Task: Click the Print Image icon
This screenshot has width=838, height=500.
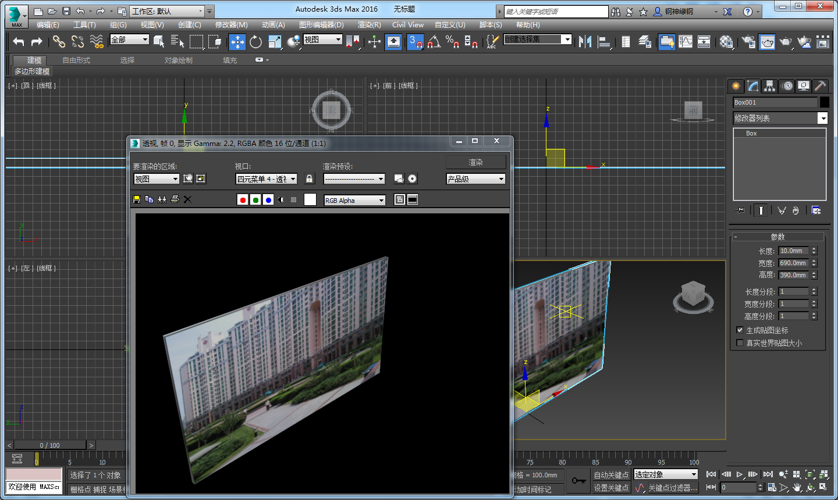Action: click(175, 199)
